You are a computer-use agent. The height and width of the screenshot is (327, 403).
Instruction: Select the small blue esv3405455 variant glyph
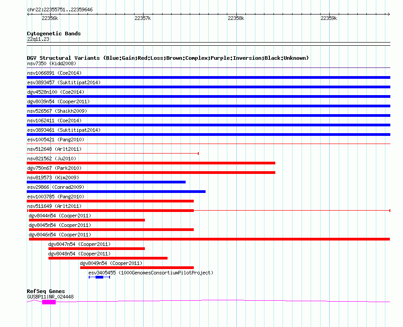coord(100,277)
